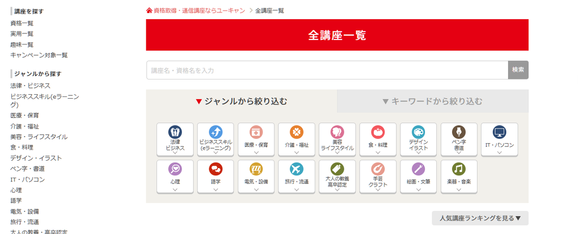Open the デザインイラスト palette icon

[x=418, y=132]
